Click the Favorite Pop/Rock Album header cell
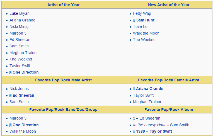 point(169,110)
